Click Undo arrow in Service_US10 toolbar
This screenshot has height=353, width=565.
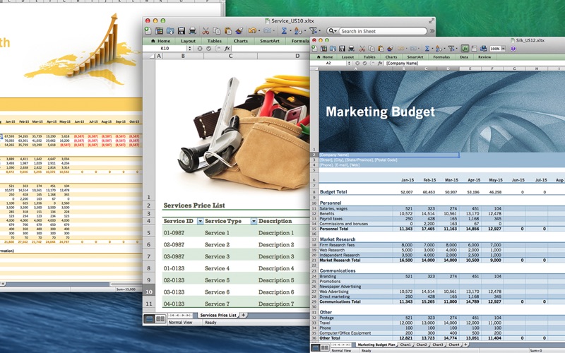pos(252,30)
